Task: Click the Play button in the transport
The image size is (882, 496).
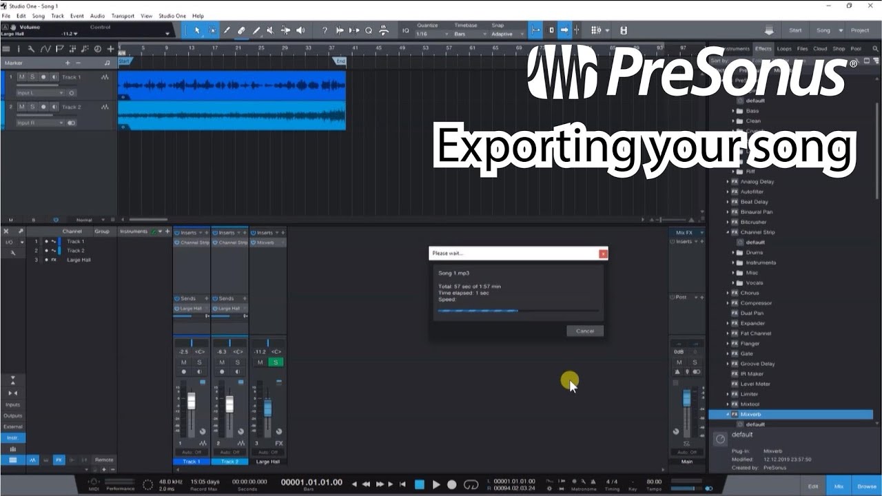Action: (435, 484)
